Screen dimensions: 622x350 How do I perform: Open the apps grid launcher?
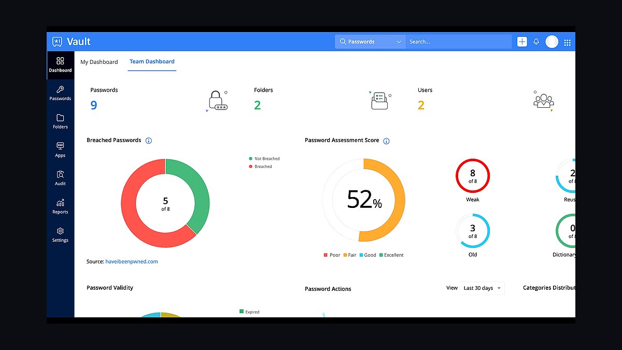pos(568,42)
